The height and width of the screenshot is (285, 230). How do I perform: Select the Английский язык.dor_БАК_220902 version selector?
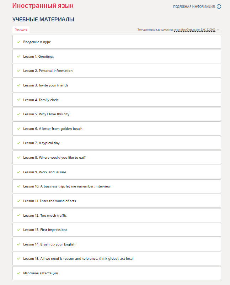[x=194, y=30]
